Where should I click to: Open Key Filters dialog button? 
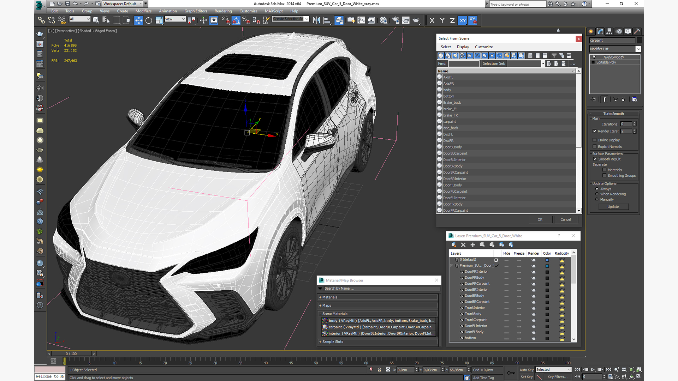pos(557,377)
